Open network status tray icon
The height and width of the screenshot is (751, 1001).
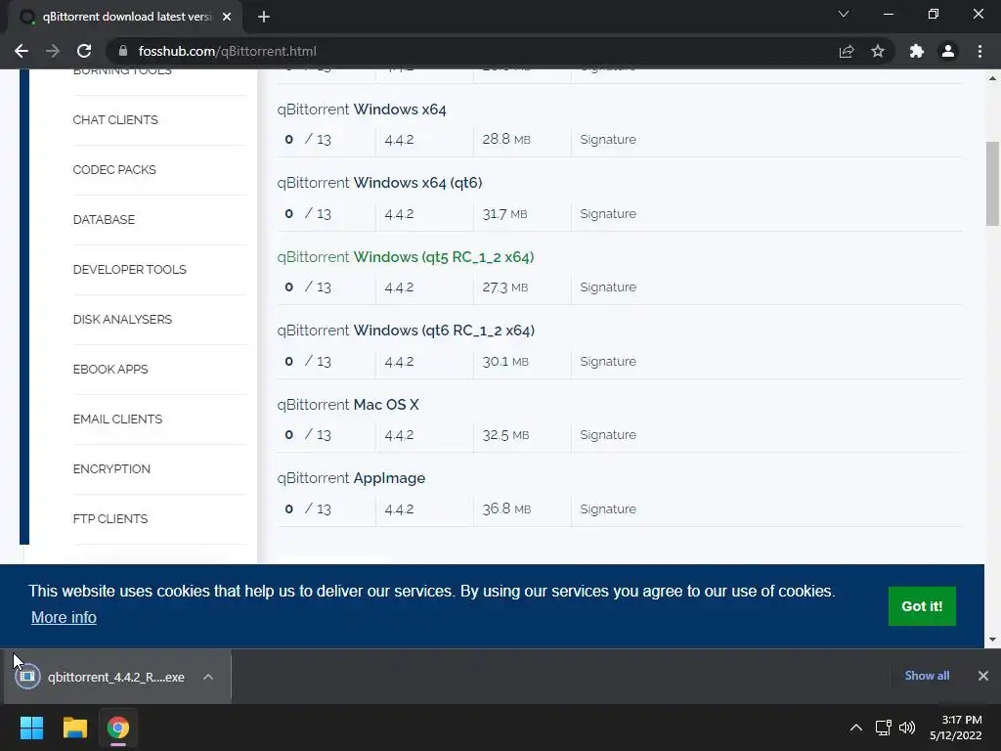click(x=884, y=728)
